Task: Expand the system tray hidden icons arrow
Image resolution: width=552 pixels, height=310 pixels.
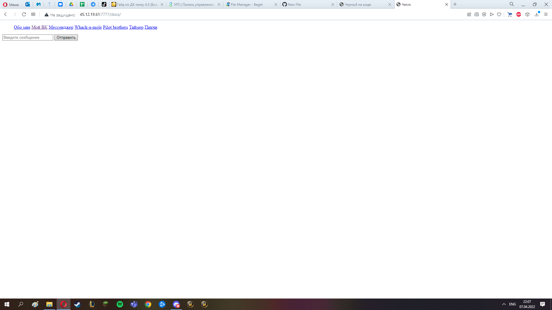Action: (504, 304)
